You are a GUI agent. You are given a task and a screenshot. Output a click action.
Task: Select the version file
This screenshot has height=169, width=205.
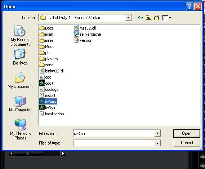83,40
